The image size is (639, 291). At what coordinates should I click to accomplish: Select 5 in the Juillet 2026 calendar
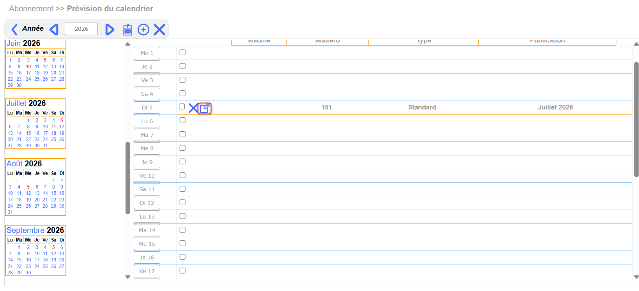click(62, 120)
